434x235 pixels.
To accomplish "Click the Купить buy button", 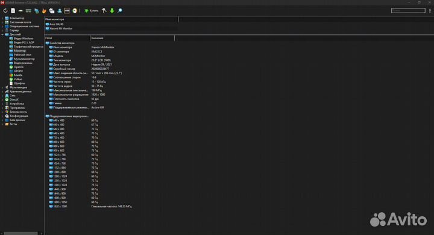I will [x=92, y=11].
